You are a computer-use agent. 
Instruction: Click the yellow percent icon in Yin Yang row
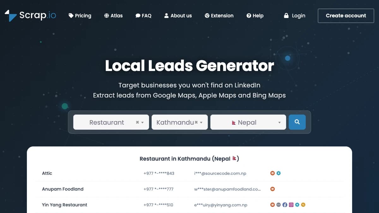click(303, 205)
